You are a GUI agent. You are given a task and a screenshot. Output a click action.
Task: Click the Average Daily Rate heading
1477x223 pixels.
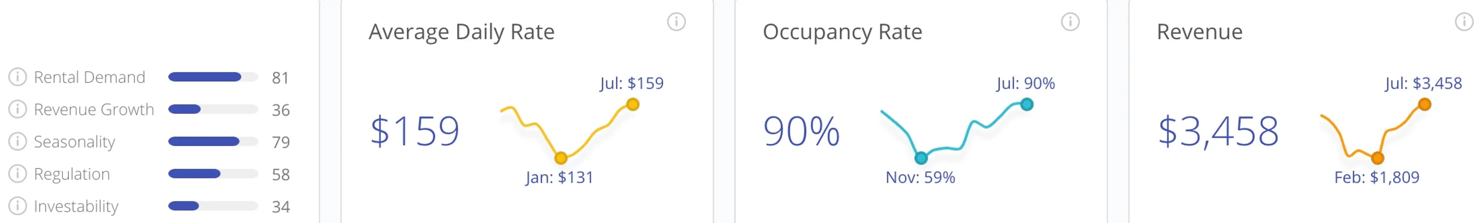(462, 32)
